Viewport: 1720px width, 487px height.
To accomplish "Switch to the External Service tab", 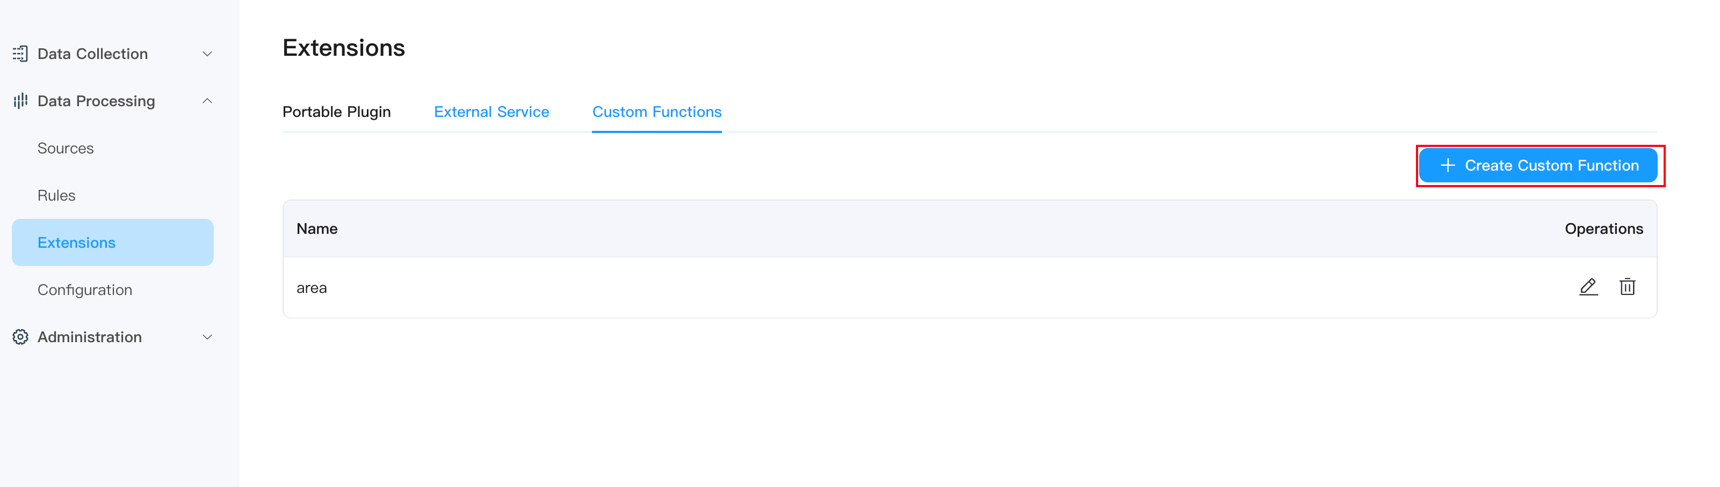I will [x=492, y=112].
